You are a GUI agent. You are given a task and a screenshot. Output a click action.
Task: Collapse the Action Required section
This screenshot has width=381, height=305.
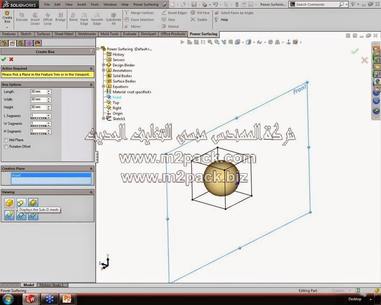coord(91,69)
